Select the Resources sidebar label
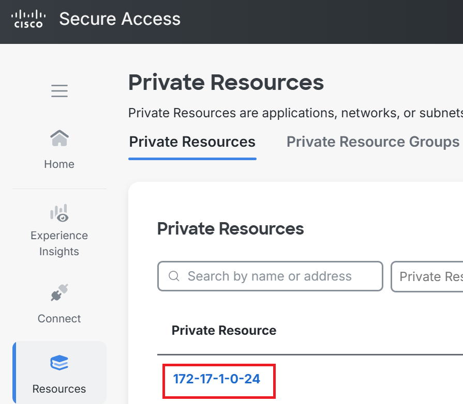 [59, 389]
